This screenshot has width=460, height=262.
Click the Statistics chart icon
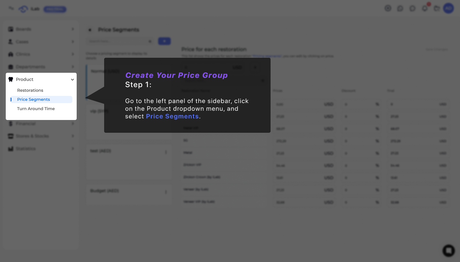click(11, 149)
